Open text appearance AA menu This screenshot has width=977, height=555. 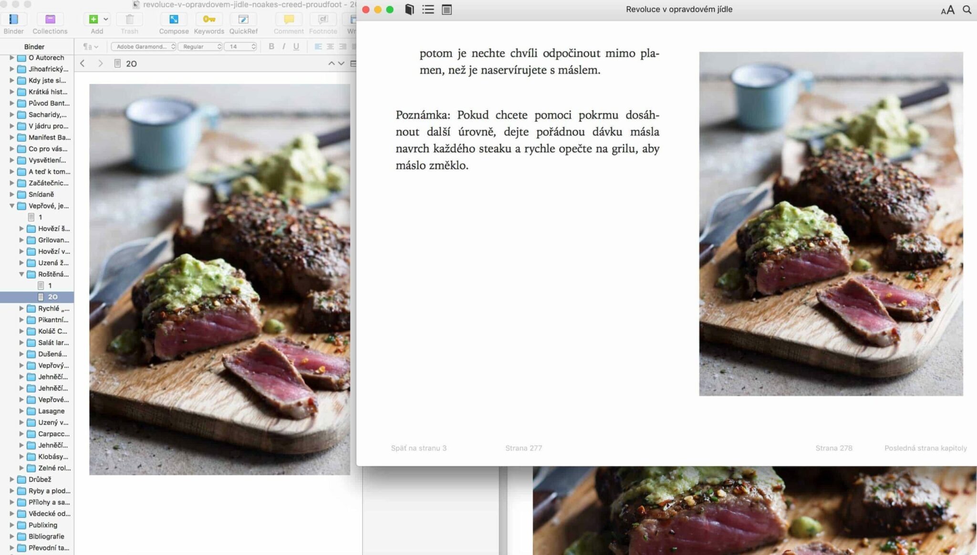point(947,10)
